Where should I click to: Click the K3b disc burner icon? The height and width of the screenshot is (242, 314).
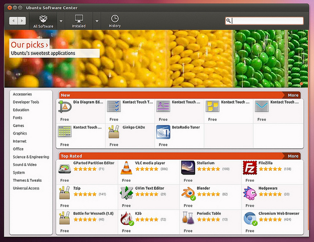click(x=127, y=218)
